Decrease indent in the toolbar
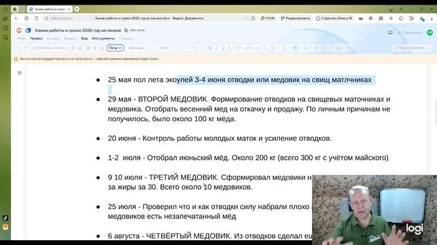The image size is (437, 245). click(316, 48)
